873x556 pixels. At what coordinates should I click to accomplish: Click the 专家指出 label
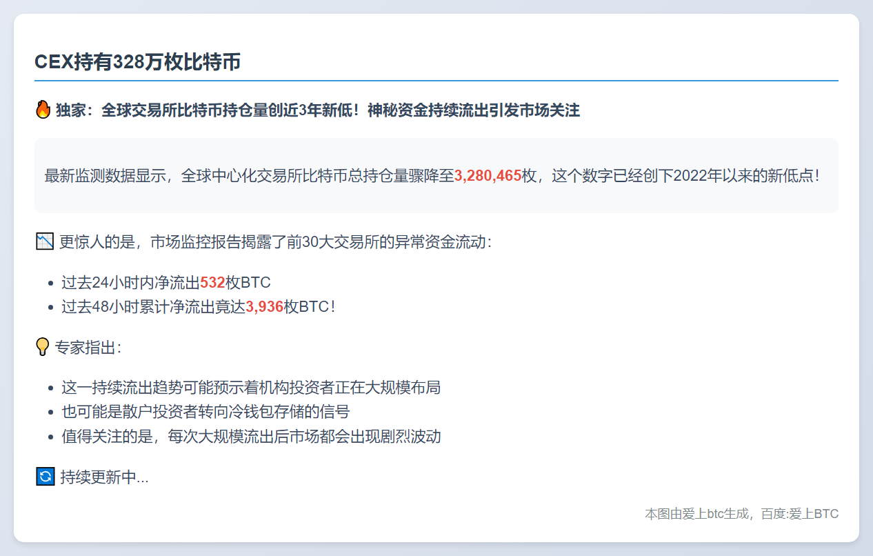pos(88,348)
